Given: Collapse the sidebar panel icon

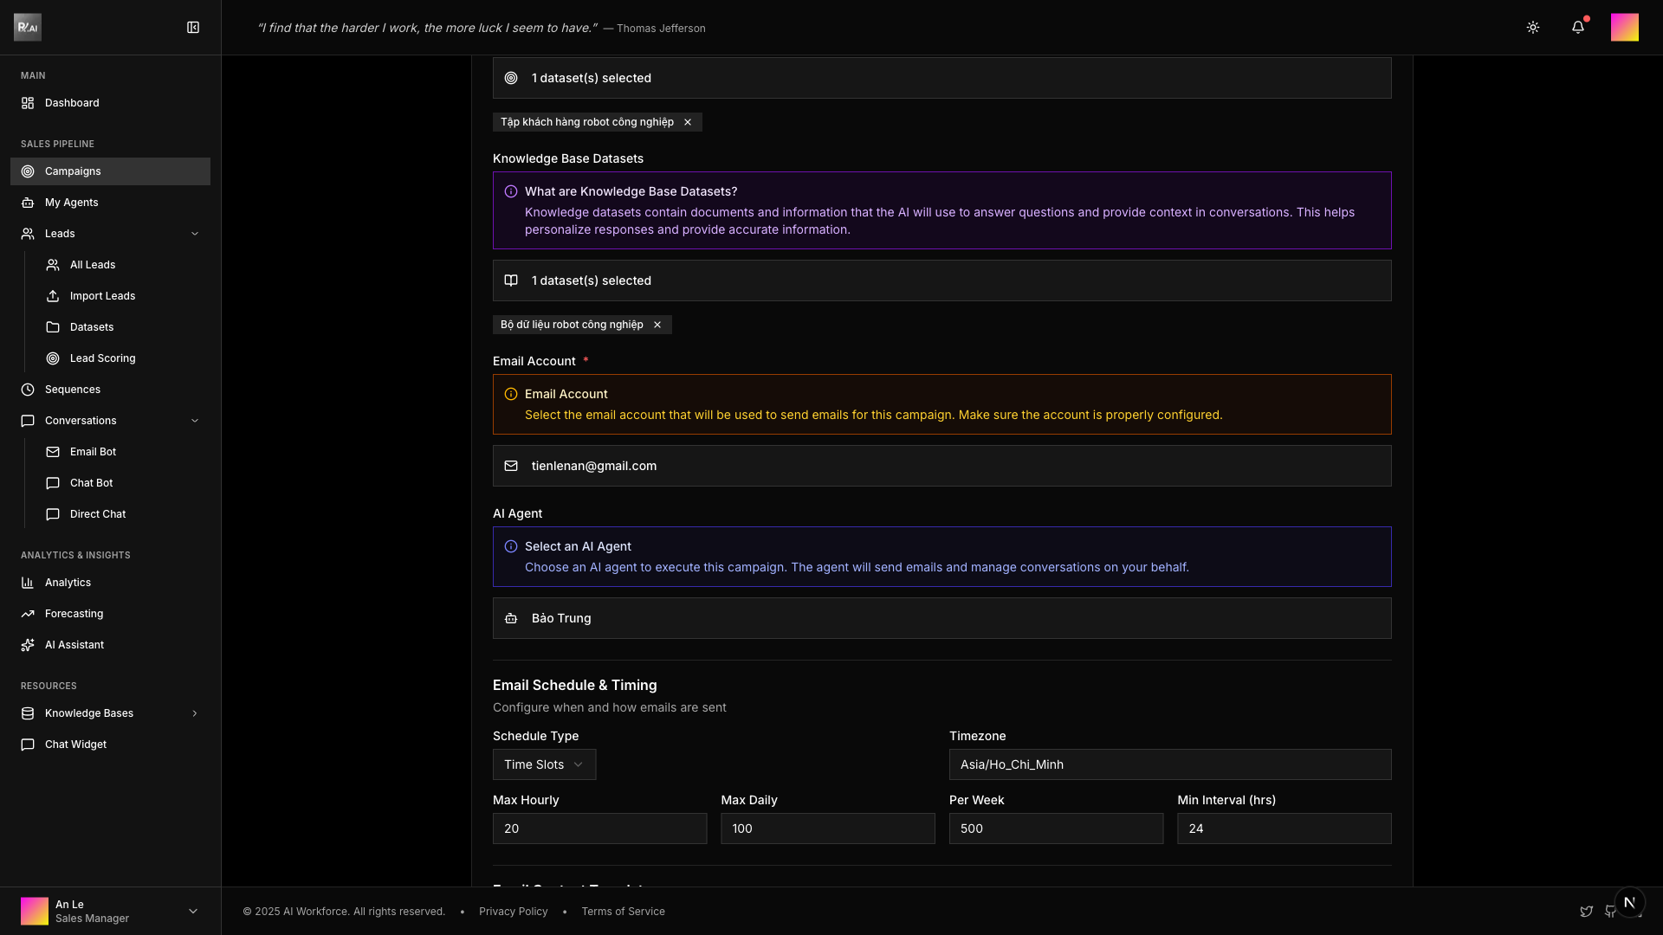Looking at the screenshot, I should [x=193, y=28].
